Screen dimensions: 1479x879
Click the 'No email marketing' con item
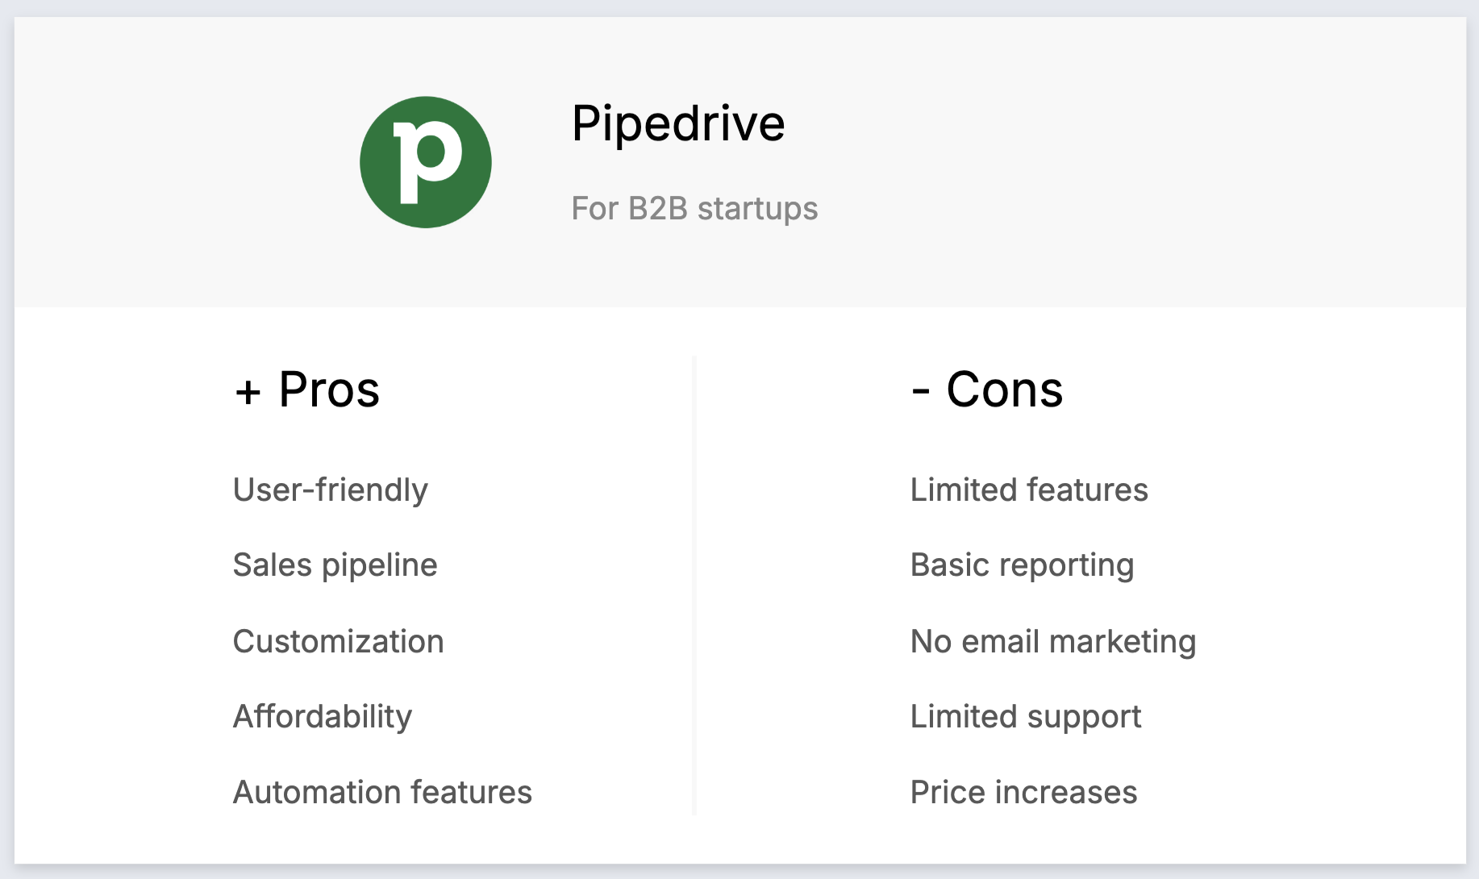pyautogui.click(x=1052, y=641)
